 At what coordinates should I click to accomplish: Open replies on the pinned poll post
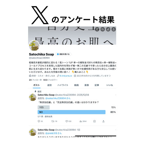tap(40, 121)
